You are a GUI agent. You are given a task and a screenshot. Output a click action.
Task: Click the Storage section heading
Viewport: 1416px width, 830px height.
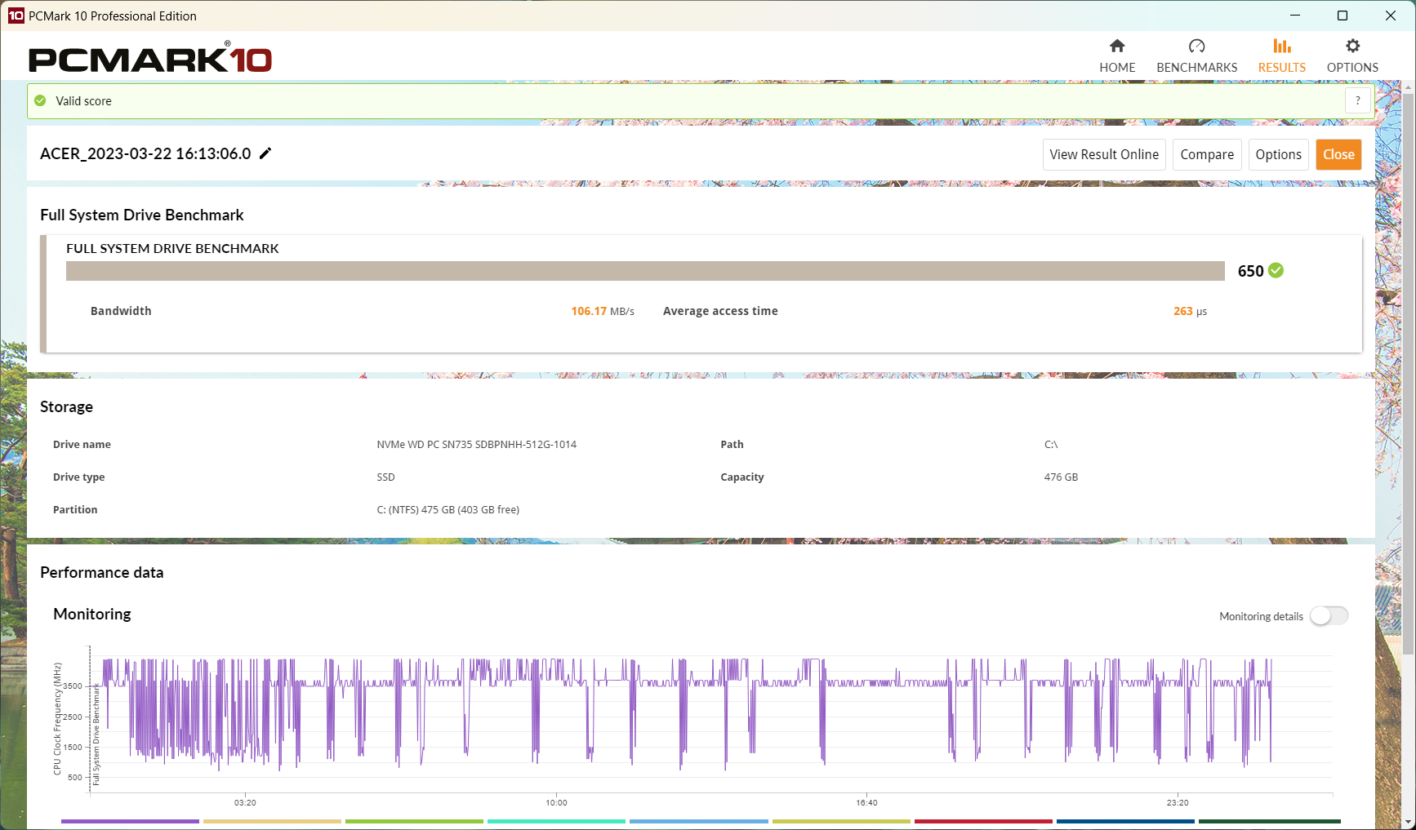66,406
